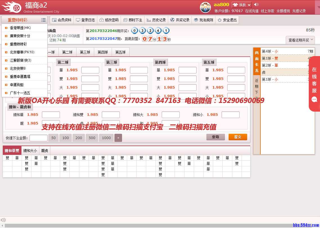
Task: Click the 重填 reset button
Action: pyautogui.click(x=215, y=137)
